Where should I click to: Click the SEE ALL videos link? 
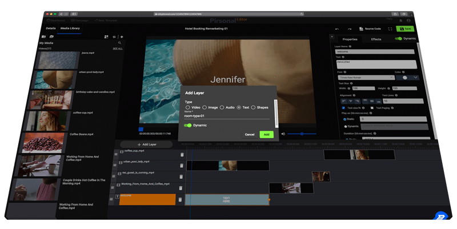[117, 49]
